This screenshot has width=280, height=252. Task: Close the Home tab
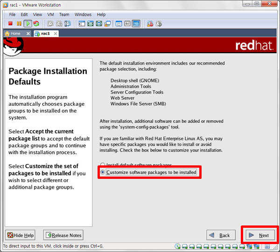[28, 34]
